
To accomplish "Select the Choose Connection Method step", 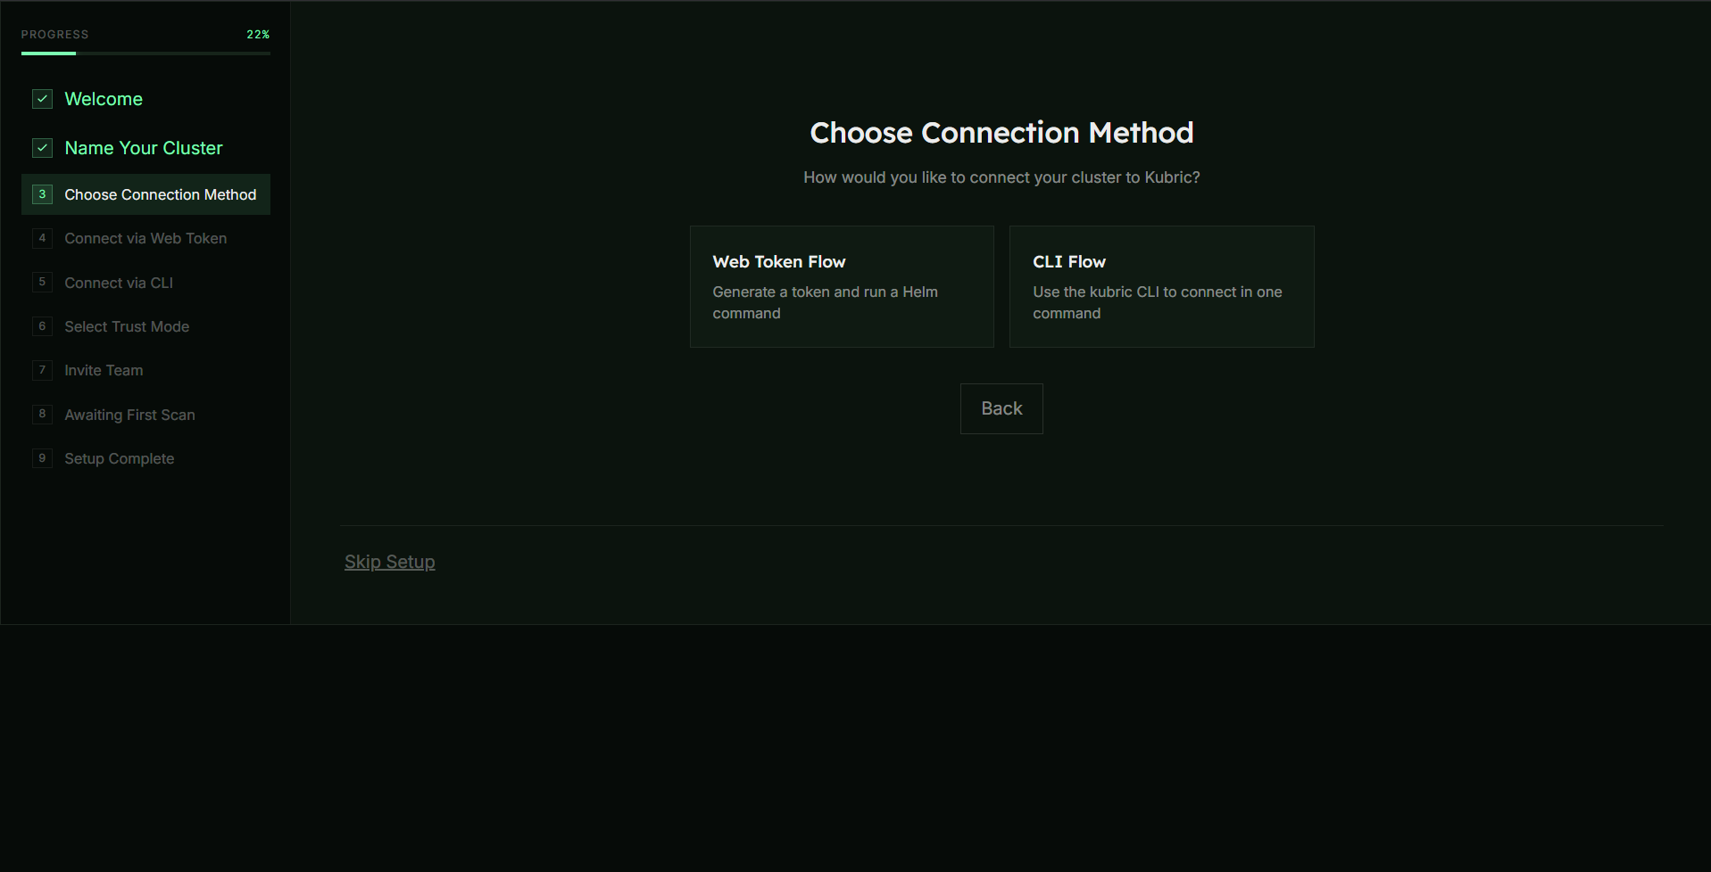I will [145, 194].
